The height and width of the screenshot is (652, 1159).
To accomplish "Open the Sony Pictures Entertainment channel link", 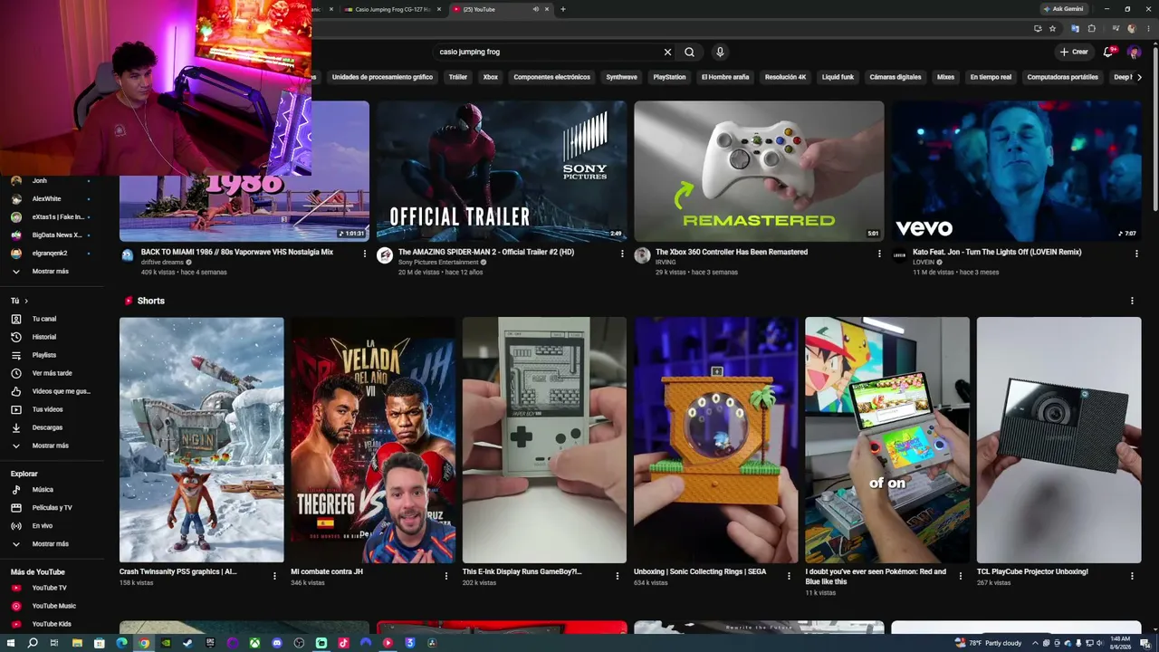I will point(438,263).
